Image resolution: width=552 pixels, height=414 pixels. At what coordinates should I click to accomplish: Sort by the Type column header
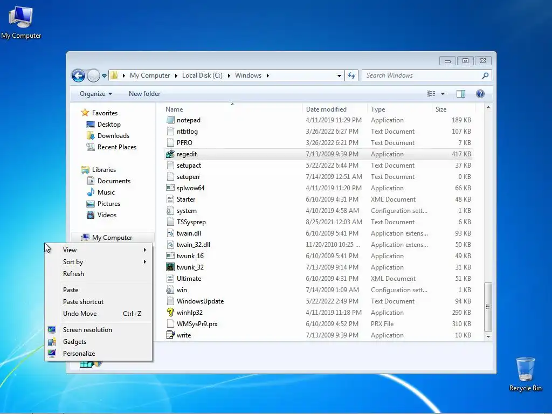click(378, 109)
